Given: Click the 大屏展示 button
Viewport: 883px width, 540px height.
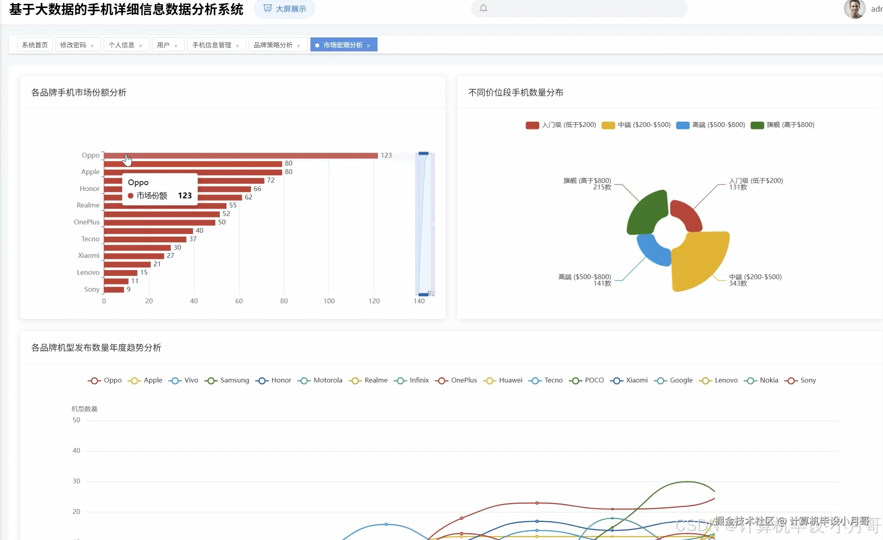Looking at the screenshot, I should (284, 9).
